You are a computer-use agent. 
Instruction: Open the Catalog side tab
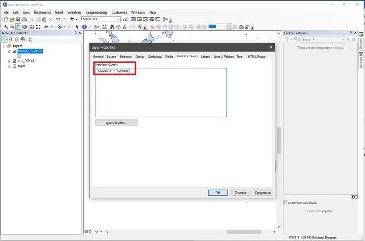point(361,41)
